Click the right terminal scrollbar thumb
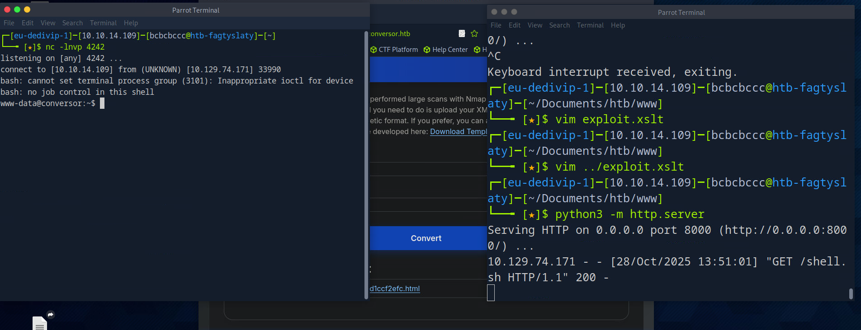This screenshot has height=330, width=861. pos(851,294)
